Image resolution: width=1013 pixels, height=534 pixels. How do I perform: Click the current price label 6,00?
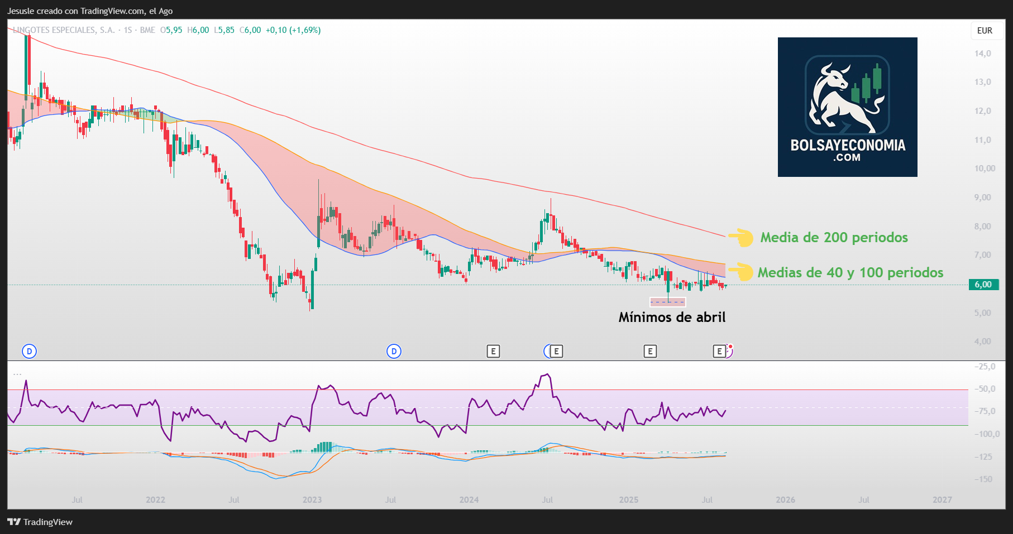(983, 285)
